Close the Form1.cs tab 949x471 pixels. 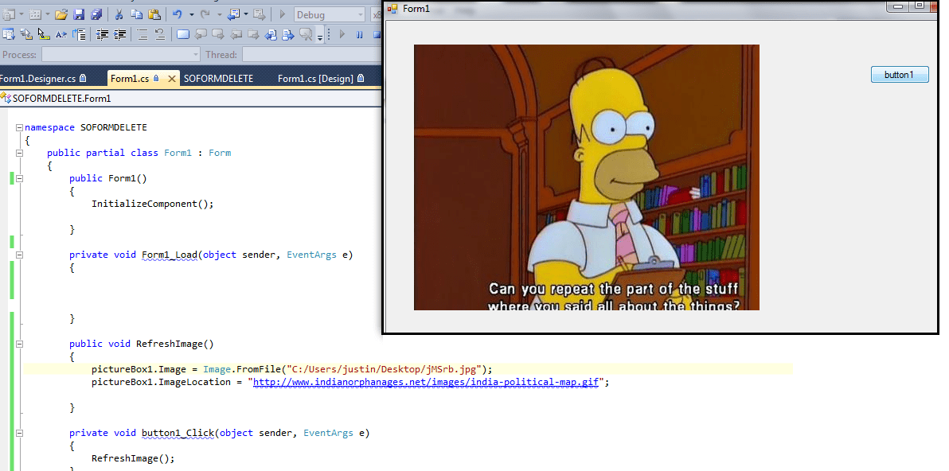tap(171, 79)
